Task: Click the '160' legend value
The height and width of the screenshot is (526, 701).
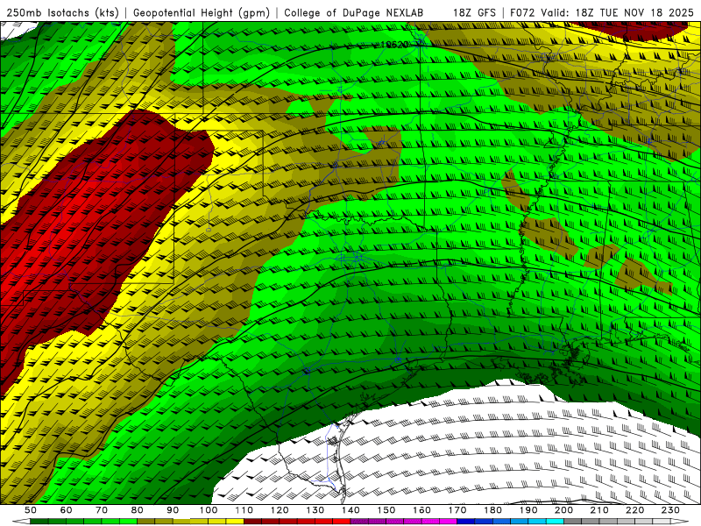Action: point(421,510)
